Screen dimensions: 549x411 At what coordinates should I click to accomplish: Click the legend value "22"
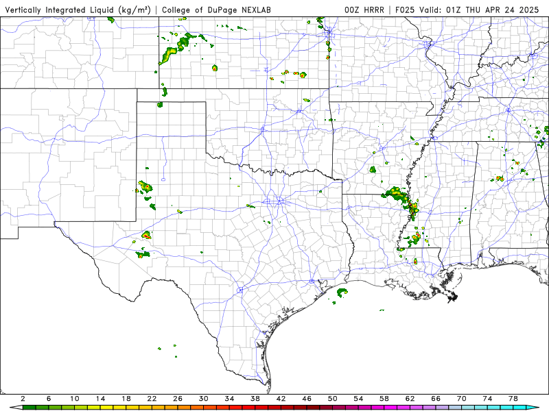point(152,399)
